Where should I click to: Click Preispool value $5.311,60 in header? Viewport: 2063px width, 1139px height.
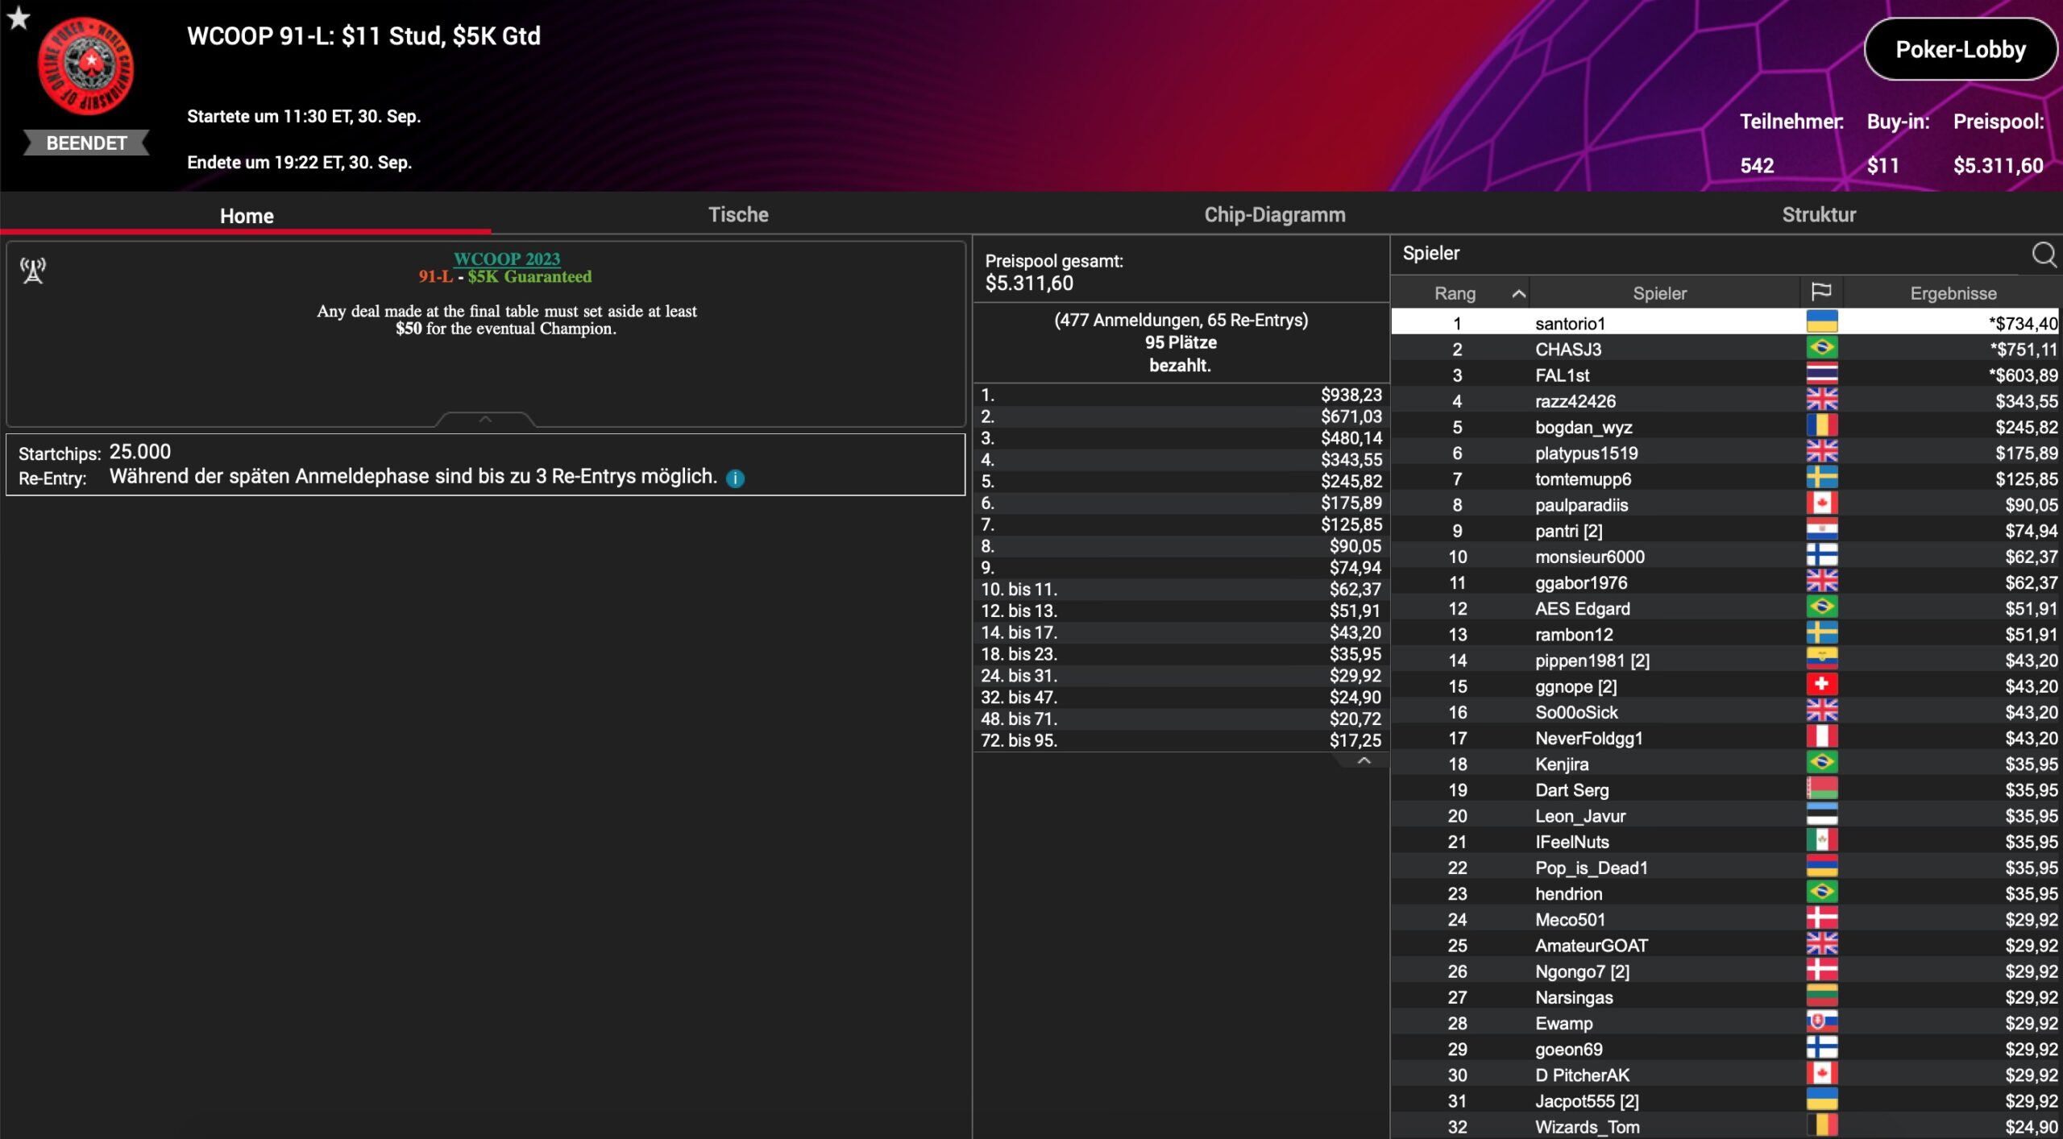pyautogui.click(x=1998, y=165)
